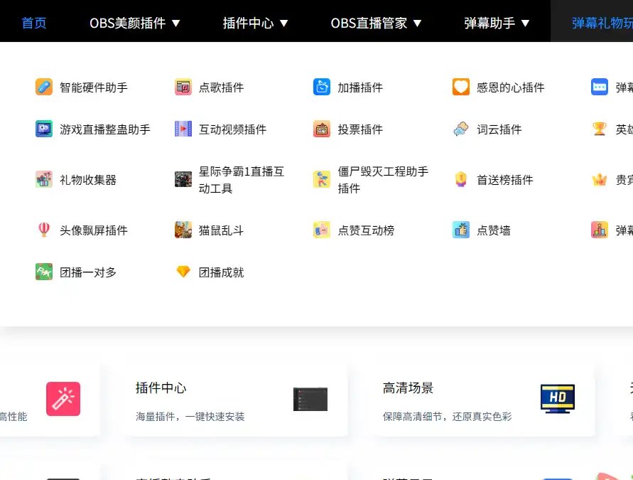Screen dimensions: 633x480
Task: Expand the OBS直播管家 dropdown arrow
Action: [418, 23]
